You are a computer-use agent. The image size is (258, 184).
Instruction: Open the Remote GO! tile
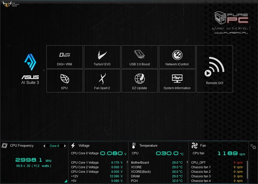tap(215, 69)
